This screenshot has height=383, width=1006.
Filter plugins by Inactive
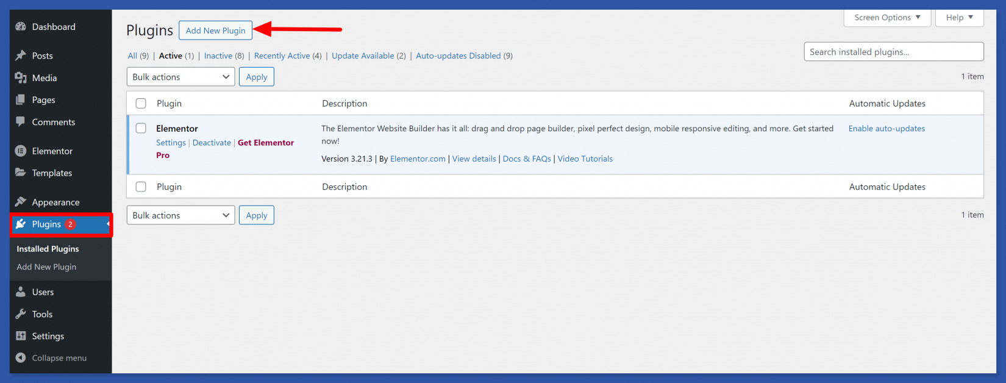218,56
